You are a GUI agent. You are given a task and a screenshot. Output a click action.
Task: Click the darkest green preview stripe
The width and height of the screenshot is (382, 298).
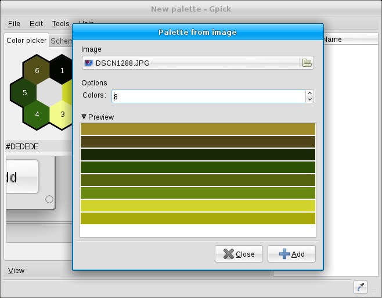[x=198, y=155]
